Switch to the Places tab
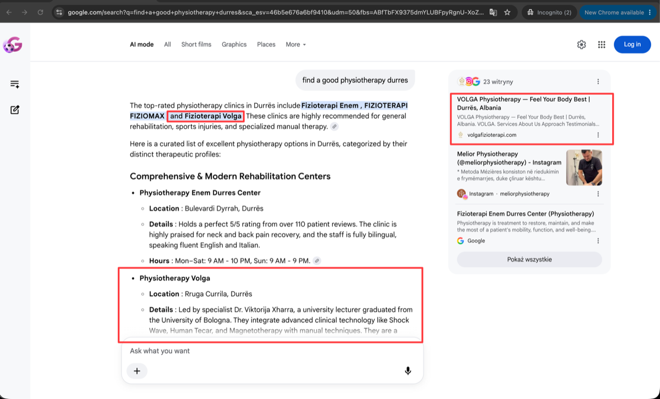 tap(266, 45)
